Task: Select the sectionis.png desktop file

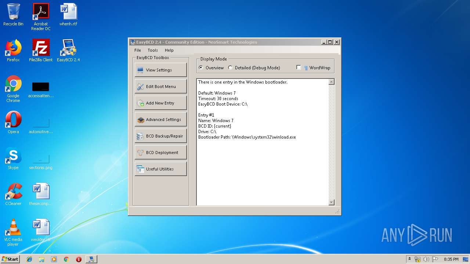Action: pos(41,162)
